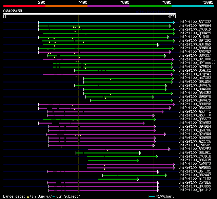The width and height of the screenshot is (217, 199).
Task: Click the green arrowhead ending the A1ILM2 alignment
Action: click(x=138, y=179)
